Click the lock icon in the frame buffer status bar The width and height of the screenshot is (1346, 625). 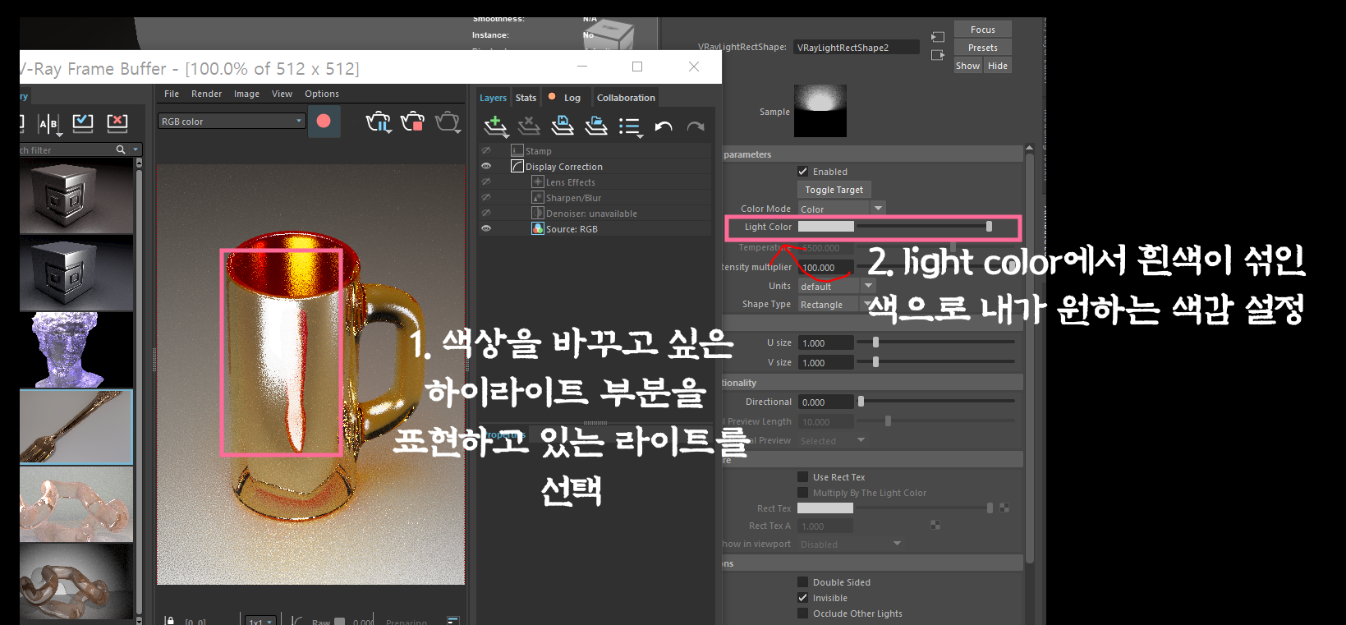click(x=169, y=620)
